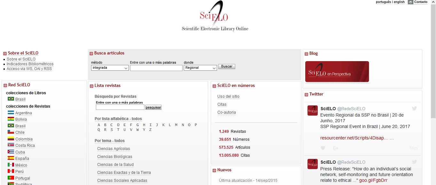
Task: Open Acceso via WS, OAI y RSS
Action: pyautogui.click(x=29, y=69)
